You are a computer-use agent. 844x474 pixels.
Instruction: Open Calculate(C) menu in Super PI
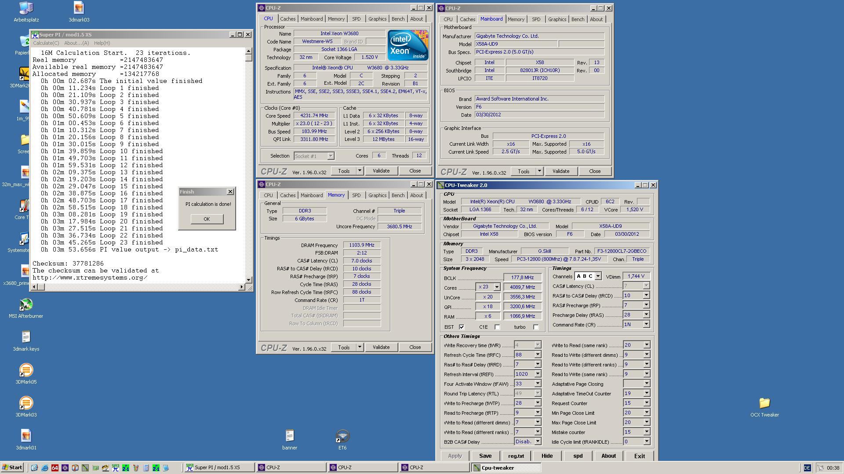(46, 43)
